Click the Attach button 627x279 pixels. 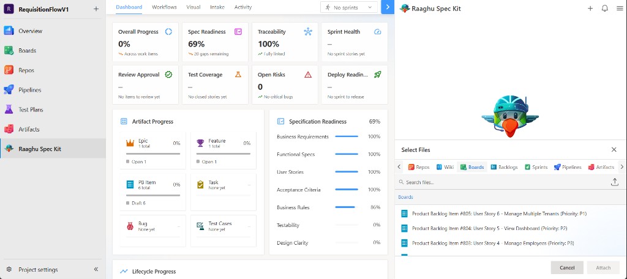point(603,267)
